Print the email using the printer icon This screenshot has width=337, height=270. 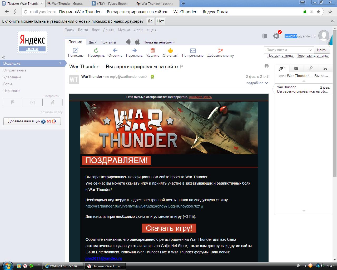(x=266, y=66)
